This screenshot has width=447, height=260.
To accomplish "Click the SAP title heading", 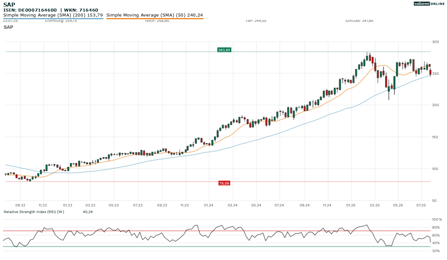I will 9,5.
